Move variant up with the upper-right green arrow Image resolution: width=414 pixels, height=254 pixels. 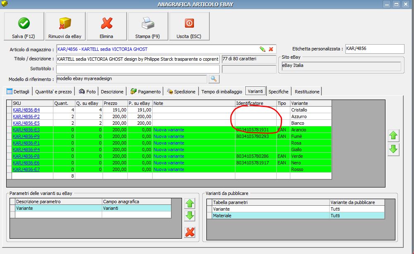[393, 135]
